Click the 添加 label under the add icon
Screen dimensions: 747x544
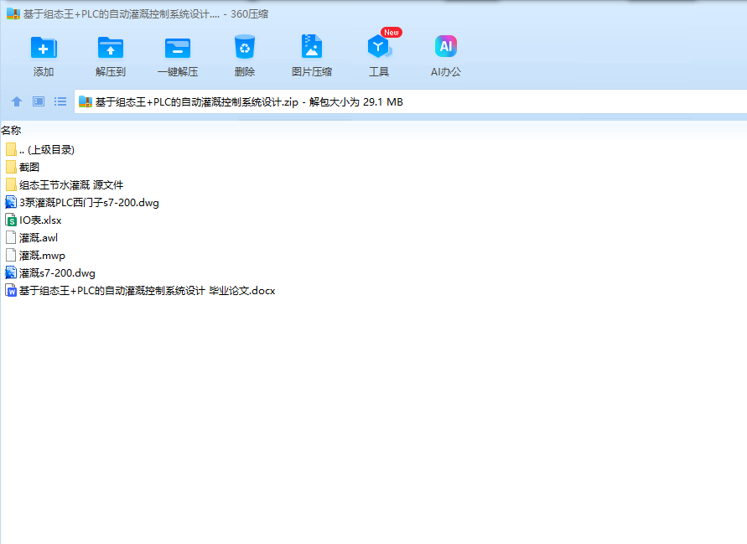[44, 72]
